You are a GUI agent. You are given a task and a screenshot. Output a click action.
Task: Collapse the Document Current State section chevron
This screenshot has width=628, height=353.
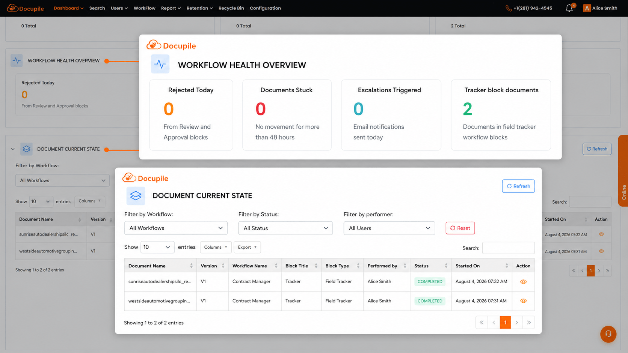click(x=13, y=149)
